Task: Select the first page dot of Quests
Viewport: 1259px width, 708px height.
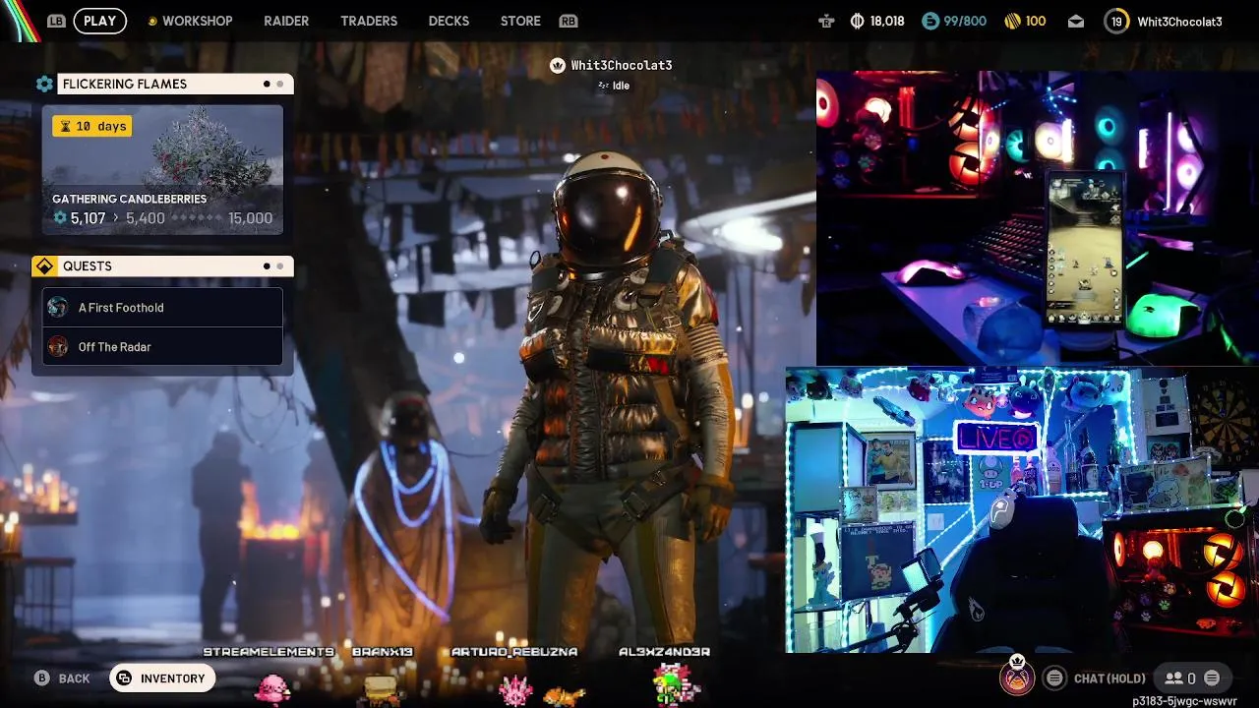Action: coord(267,266)
